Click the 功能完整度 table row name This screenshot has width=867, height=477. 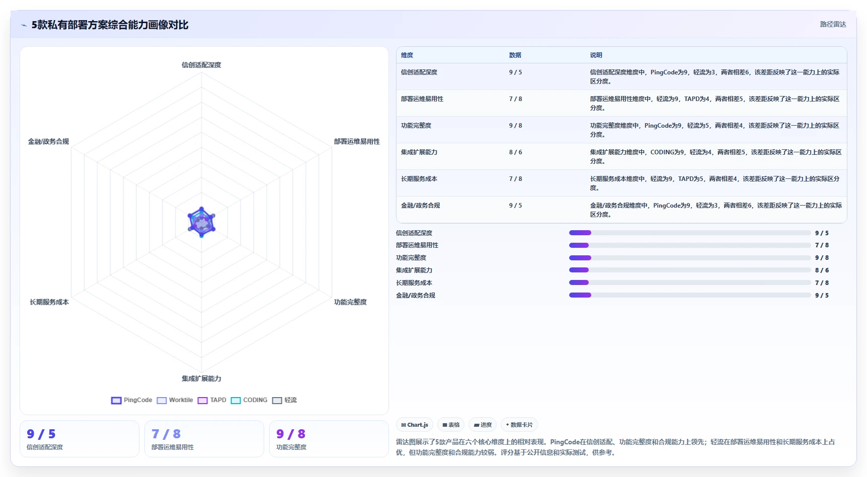(416, 126)
